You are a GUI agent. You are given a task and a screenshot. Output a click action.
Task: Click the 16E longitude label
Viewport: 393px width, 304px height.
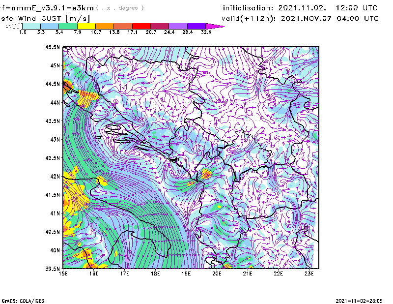click(94, 274)
